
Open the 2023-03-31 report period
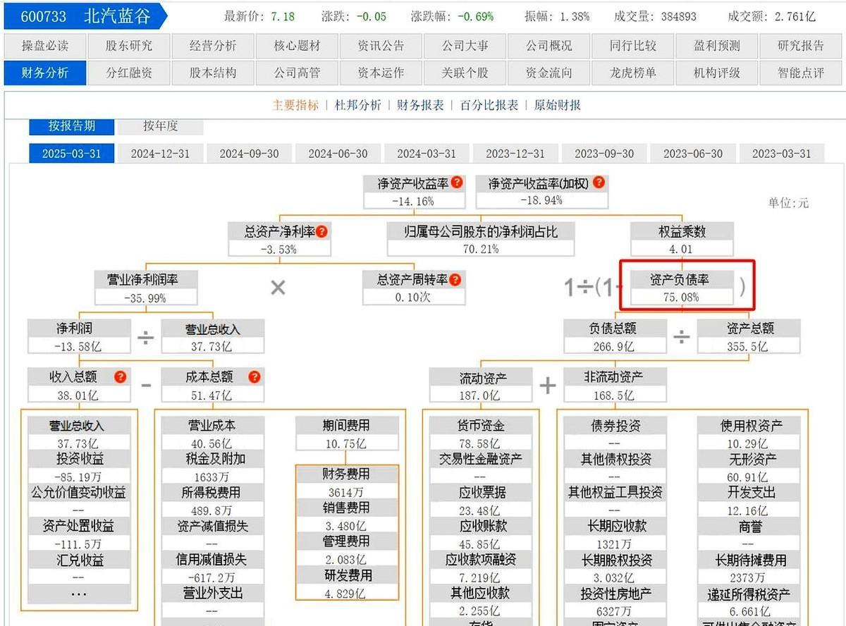coord(782,154)
